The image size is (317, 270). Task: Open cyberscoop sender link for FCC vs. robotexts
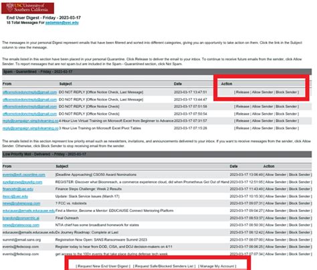pyautogui.click(x=21, y=203)
